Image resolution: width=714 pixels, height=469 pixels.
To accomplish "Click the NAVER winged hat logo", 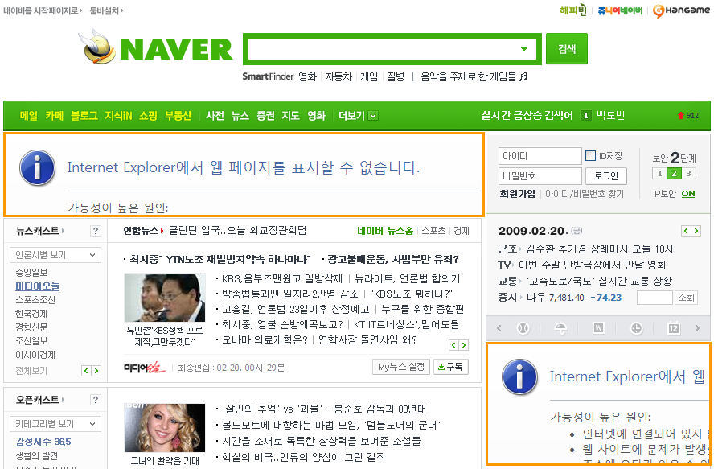I will [x=96, y=47].
